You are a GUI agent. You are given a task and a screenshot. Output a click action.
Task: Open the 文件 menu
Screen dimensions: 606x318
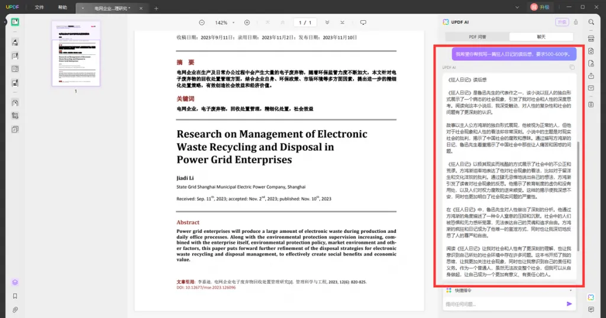click(39, 8)
